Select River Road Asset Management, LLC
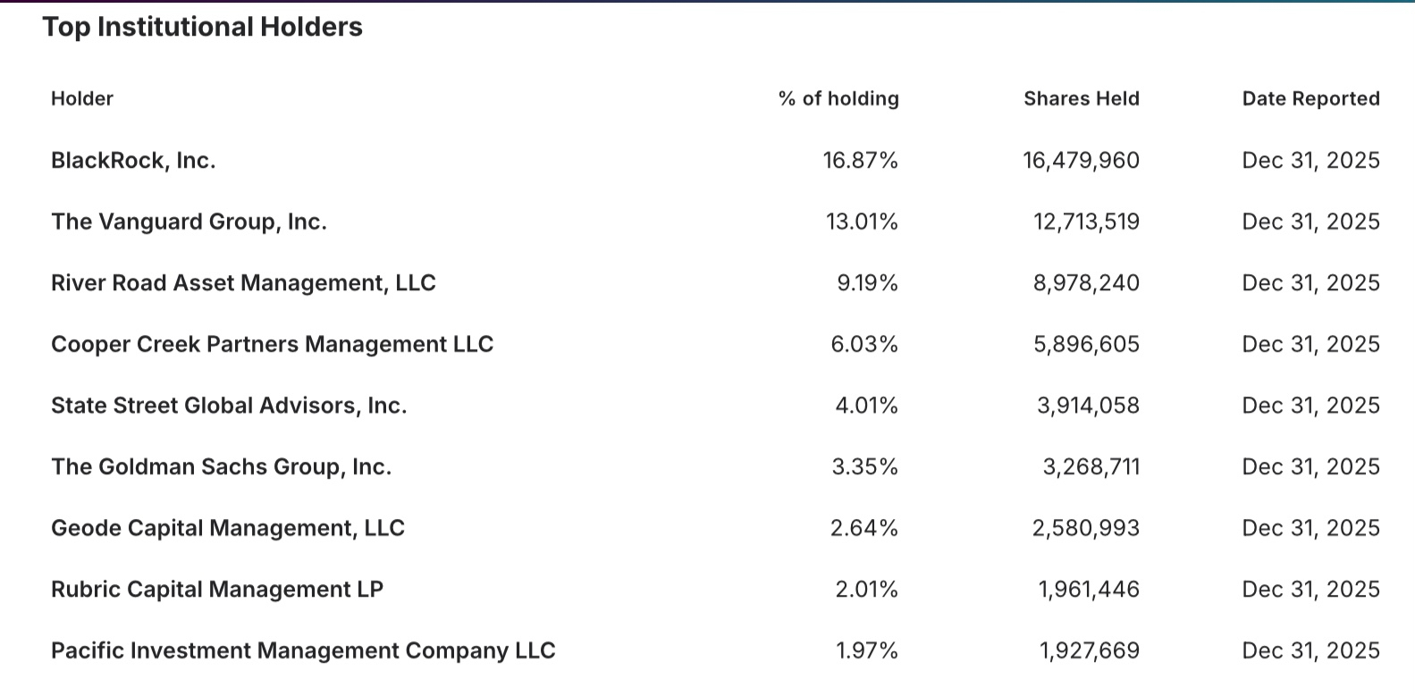Viewport: 1415px width, 695px height. click(x=243, y=283)
